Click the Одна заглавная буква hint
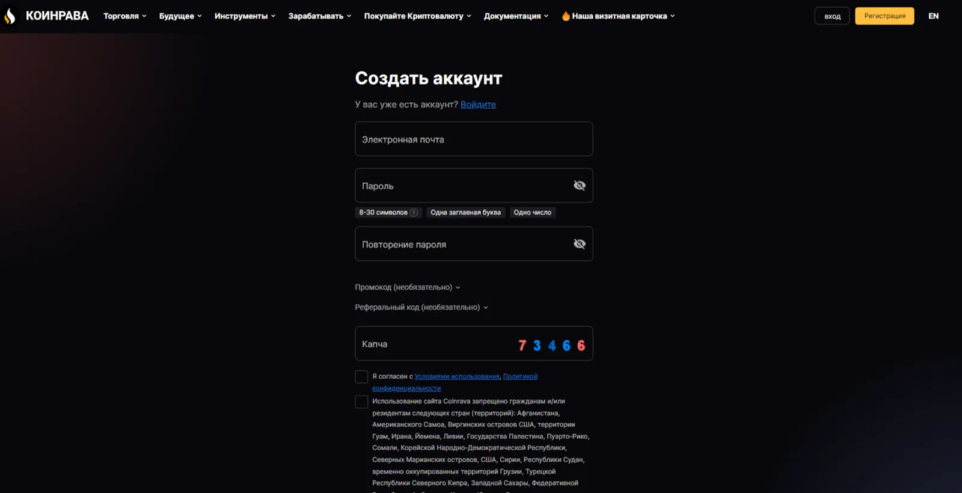 coord(465,212)
